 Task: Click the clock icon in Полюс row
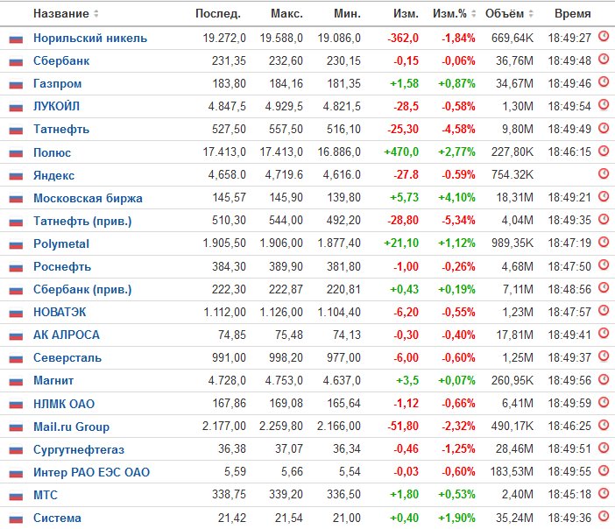604,151
